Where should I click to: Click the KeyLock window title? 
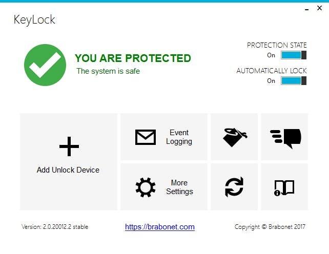coord(34,20)
